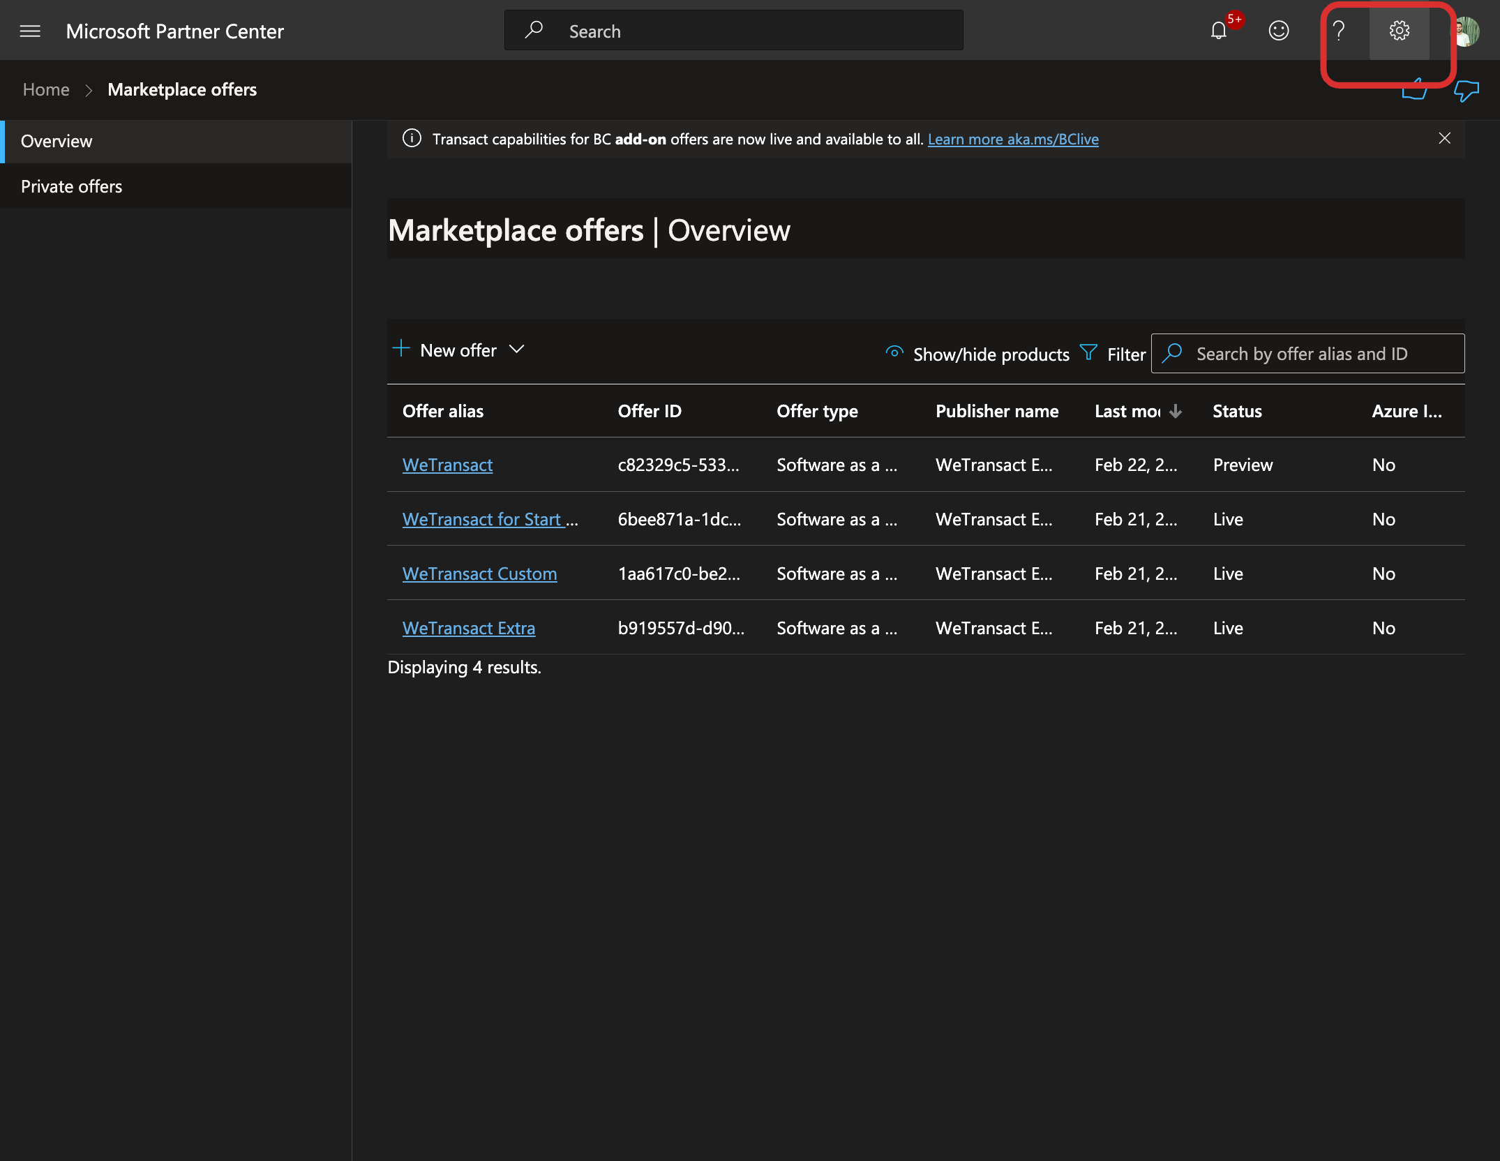This screenshot has height=1161, width=1500.
Task: Click the smiley feedback icon
Action: click(1278, 31)
